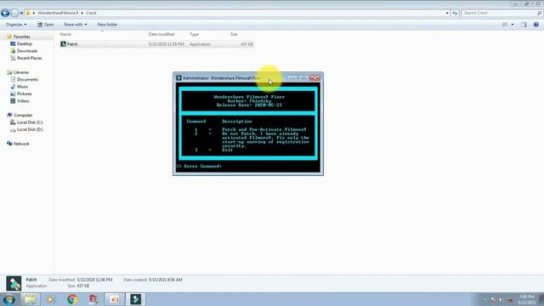Open the Documents library
544x306 pixels.
(x=27, y=79)
